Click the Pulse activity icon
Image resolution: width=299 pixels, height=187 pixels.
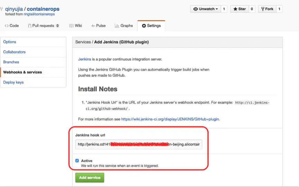tap(93, 26)
